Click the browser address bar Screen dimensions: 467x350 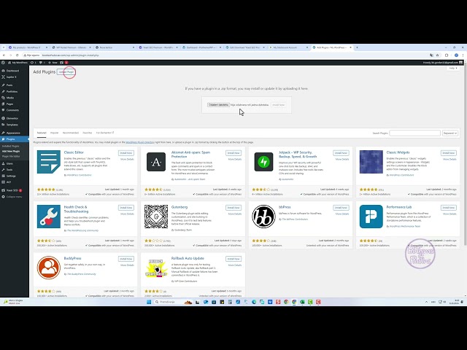click(x=226, y=55)
